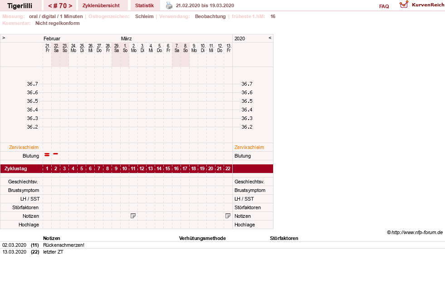445x283 pixels.
Task: Click the left LH / SST row label
Action: pyautogui.click(x=30, y=199)
